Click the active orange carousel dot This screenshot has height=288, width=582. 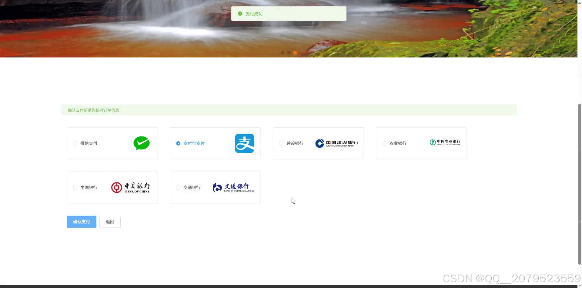pyautogui.click(x=295, y=52)
